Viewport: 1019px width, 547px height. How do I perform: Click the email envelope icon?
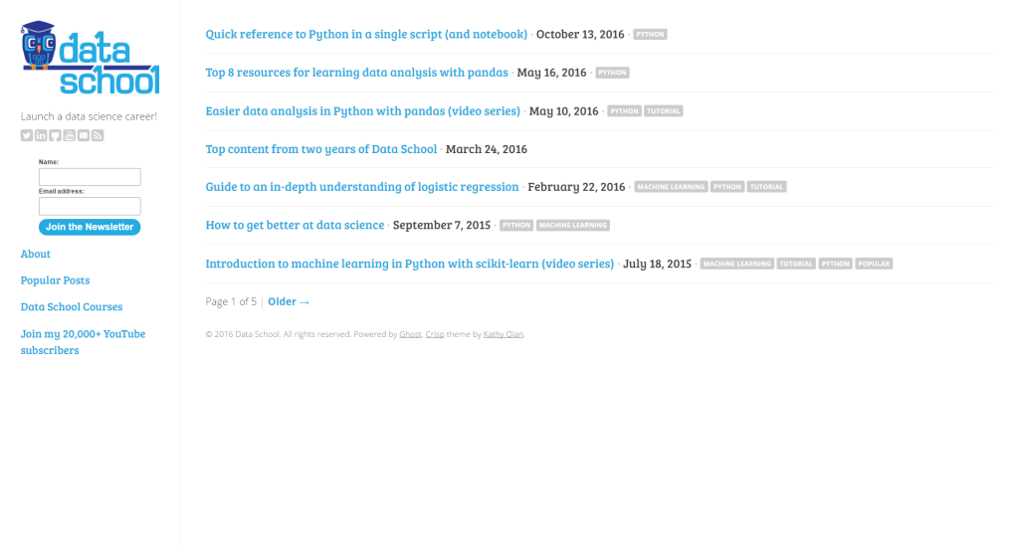pyautogui.click(x=84, y=135)
